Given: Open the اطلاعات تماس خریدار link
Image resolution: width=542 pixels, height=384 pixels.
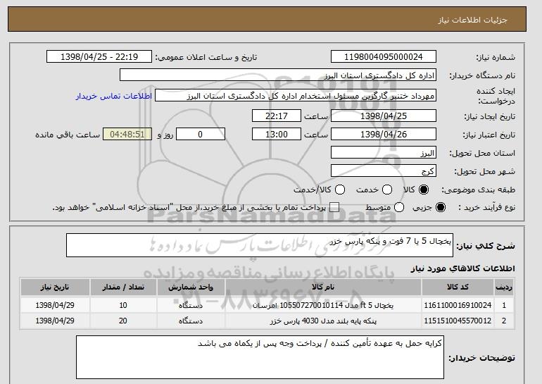Looking at the screenshot, I should point(114,96).
